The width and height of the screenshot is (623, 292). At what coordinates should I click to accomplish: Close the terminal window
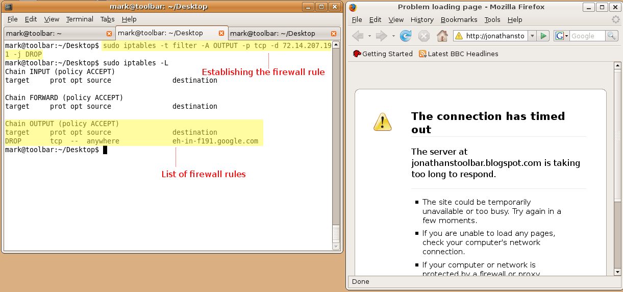[x=335, y=7]
